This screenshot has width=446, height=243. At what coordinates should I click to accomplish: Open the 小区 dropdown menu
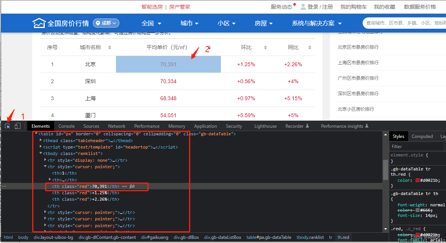[x=227, y=23]
